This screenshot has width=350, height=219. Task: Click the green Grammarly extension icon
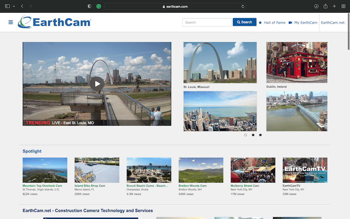pyautogui.click(x=99, y=7)
